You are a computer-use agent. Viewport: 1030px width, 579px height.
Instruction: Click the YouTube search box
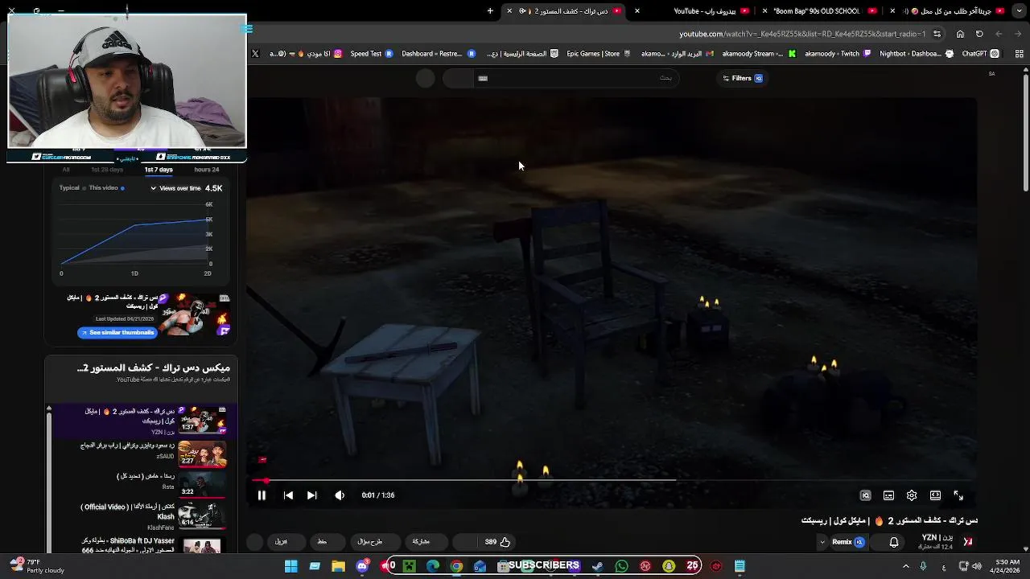[x=576, y=78]
